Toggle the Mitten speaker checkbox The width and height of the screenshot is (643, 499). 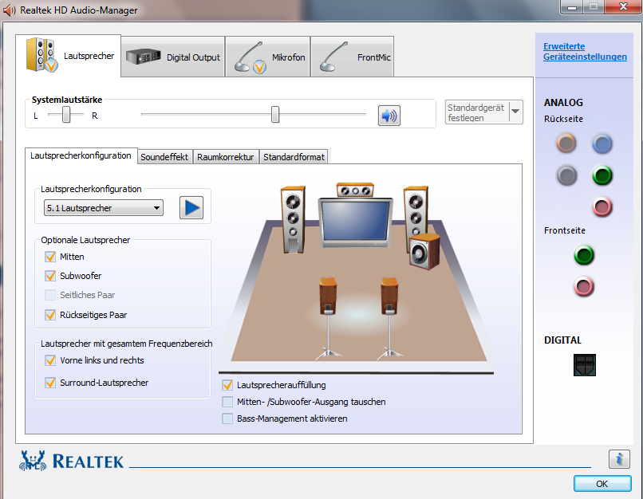pyautogui.click(x=50, y=257)
